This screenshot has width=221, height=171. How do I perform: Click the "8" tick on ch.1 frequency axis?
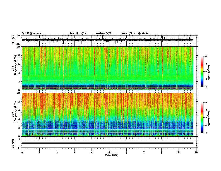click(x=20, y=55)
